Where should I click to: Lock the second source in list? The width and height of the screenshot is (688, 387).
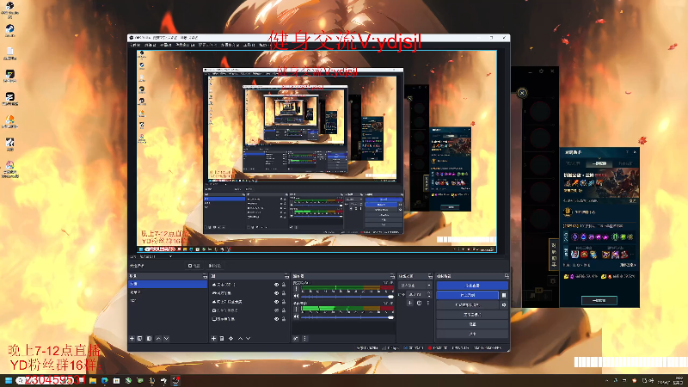(284, 293)
